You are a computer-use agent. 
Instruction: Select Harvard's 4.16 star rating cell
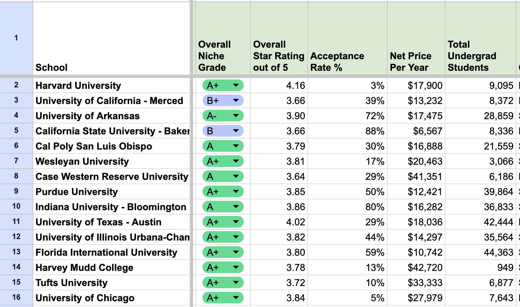[279, 86]
